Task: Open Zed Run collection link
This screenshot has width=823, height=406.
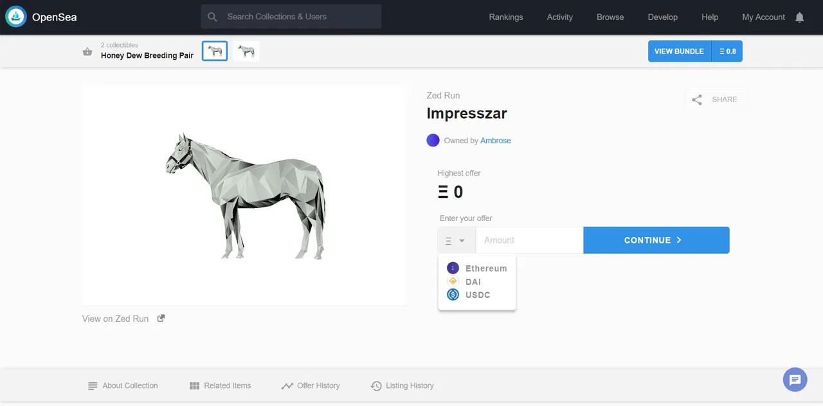Action: [x=443, y=95]
